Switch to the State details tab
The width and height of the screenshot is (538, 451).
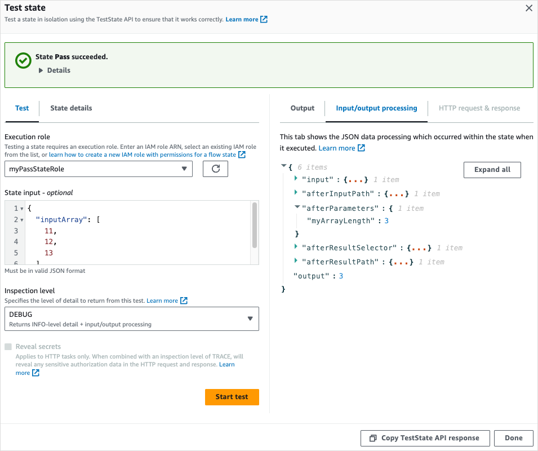click(x=70, y=108)
